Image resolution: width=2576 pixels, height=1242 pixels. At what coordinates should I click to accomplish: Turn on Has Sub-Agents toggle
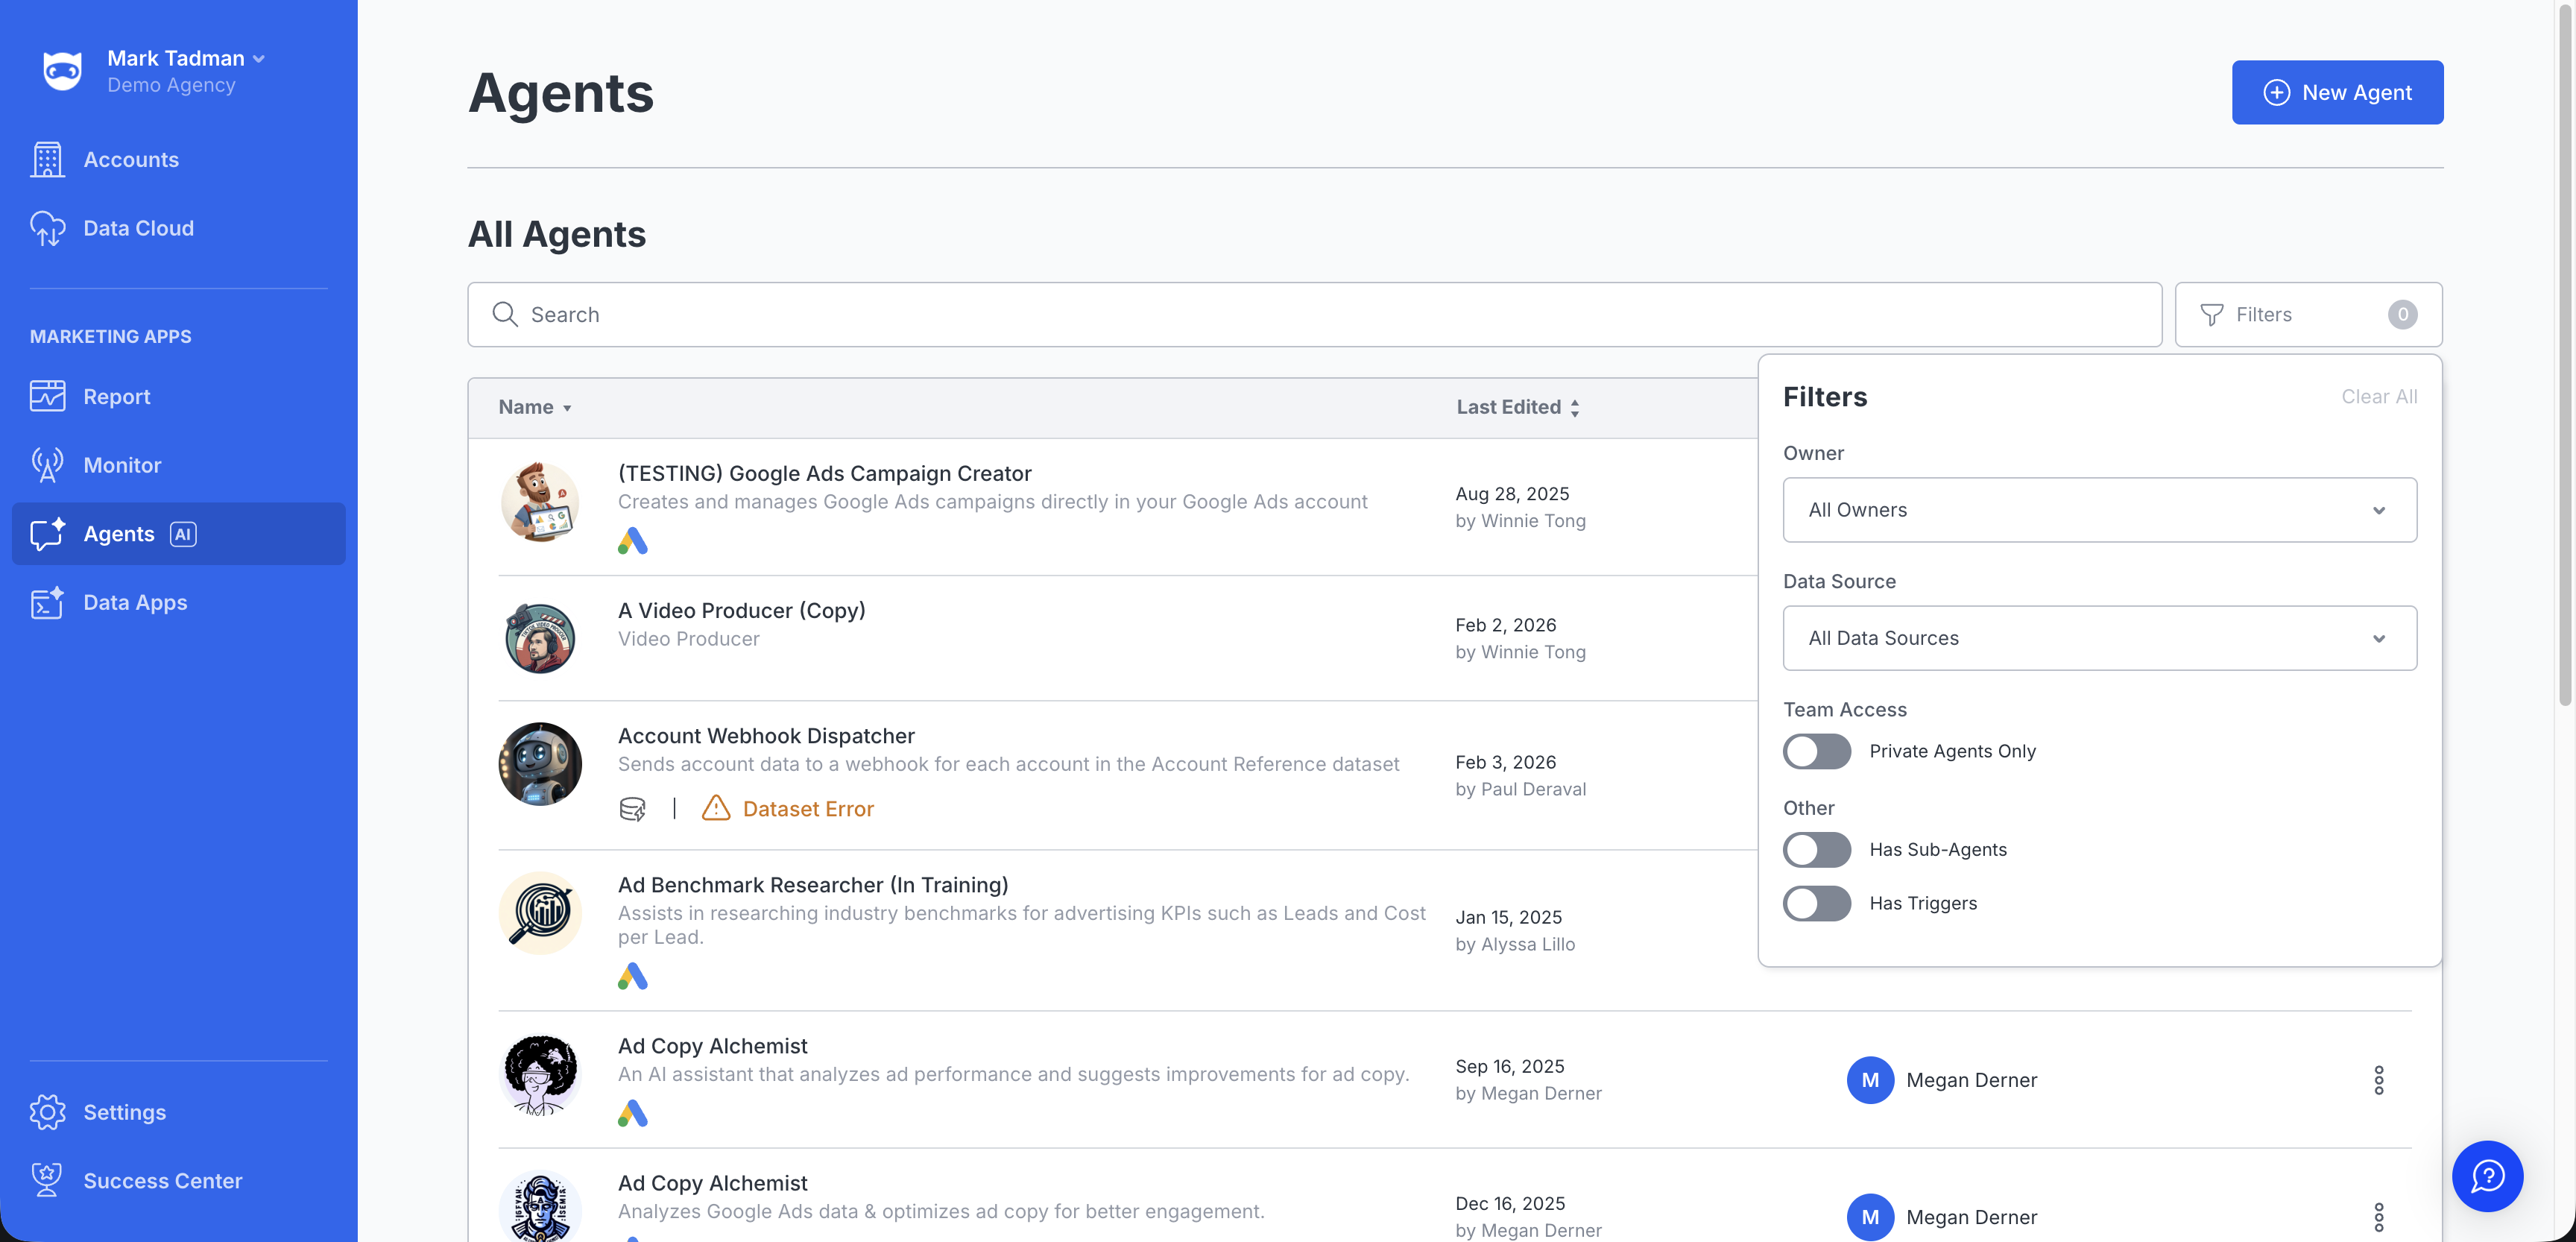click(x=1816, y=849)
